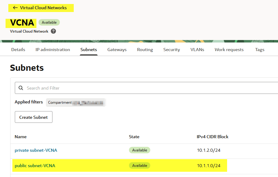Focus the Search and Filter field

coord(148,88)
